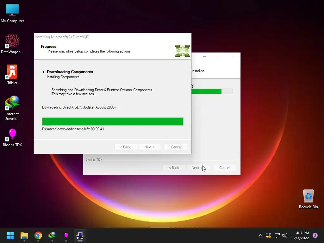This screenshot has height=243, width=324.
Task: Click the Next button in DirectX setup
Action: point(149,147)
